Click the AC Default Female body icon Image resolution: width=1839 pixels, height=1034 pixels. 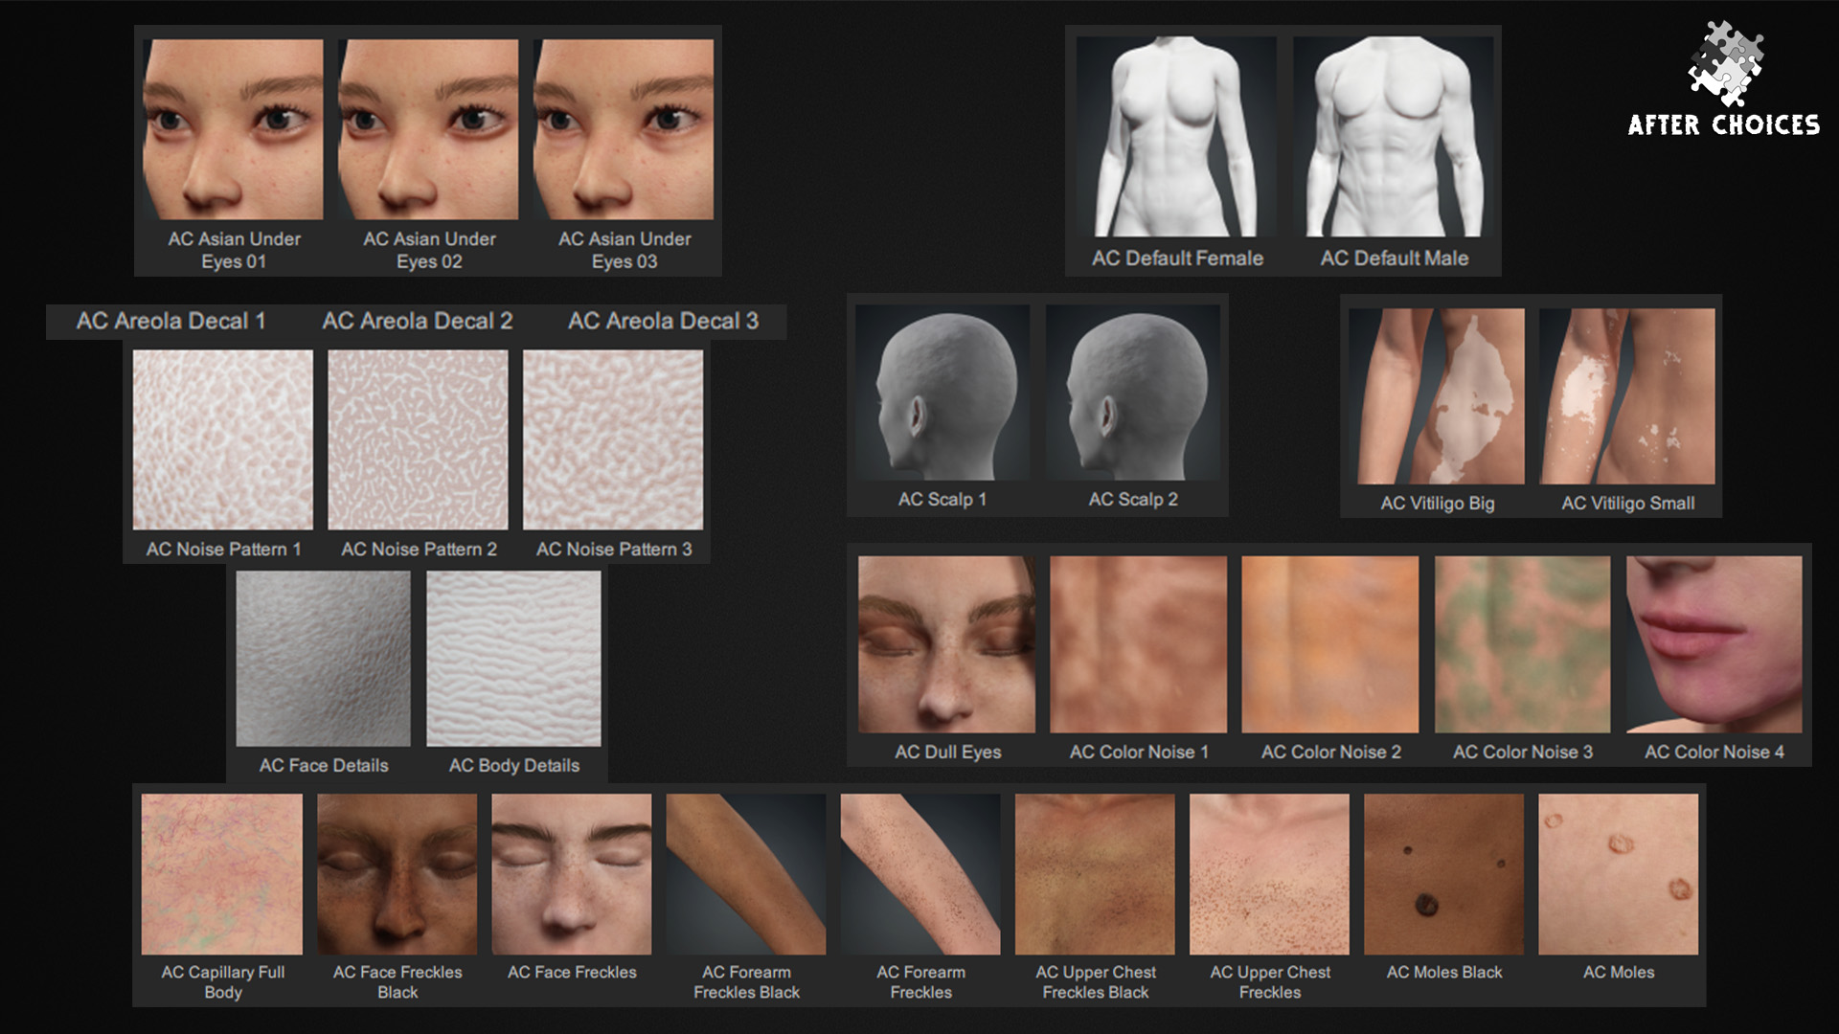[1176, 137]
